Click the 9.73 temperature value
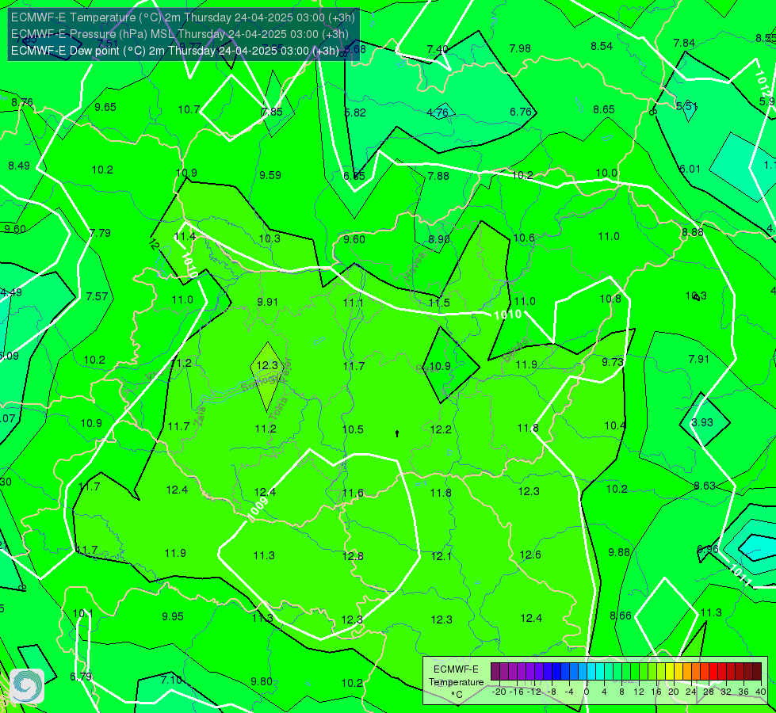The height and width of the screenshot is (713, 776). click(613, 362)
